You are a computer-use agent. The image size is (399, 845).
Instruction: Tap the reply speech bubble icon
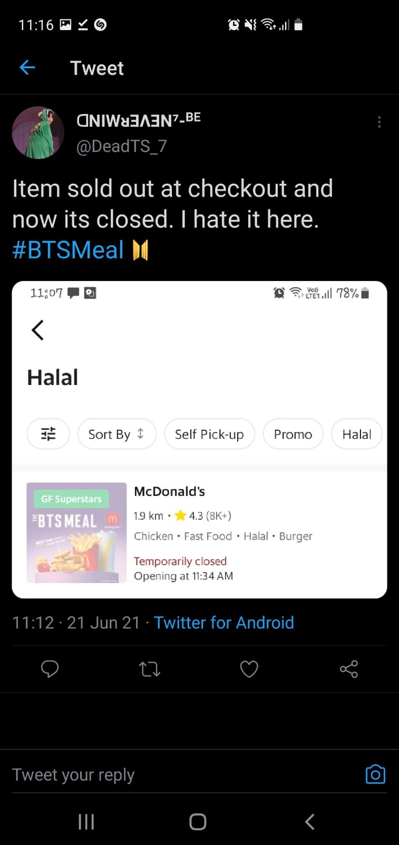point(50,669)
